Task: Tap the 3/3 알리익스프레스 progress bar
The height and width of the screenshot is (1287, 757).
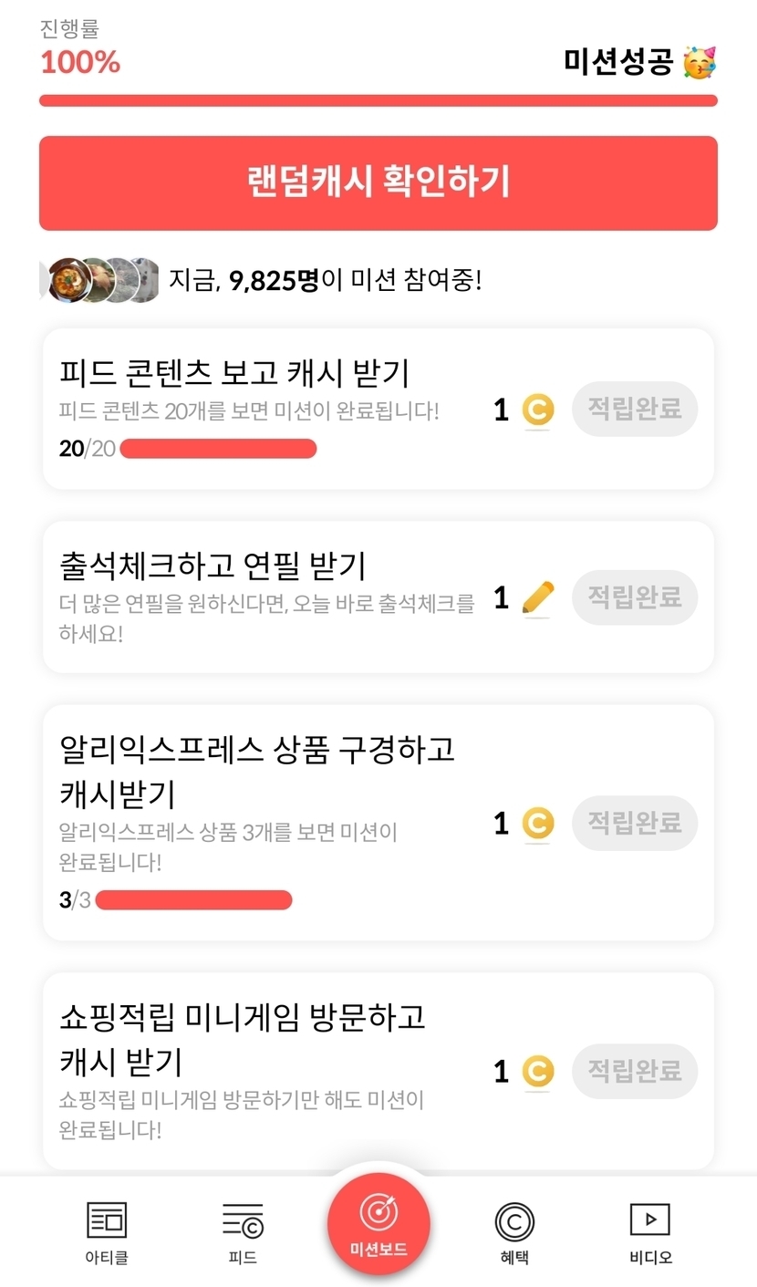Action: coord(193,900)
